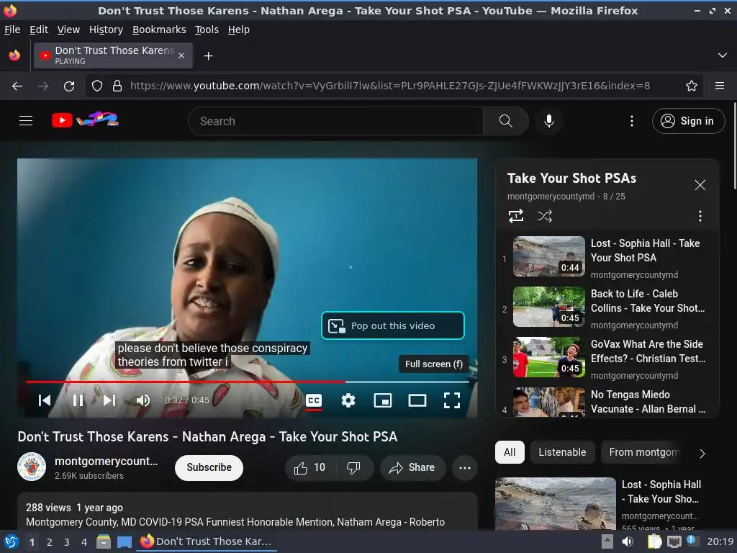Open Bookmarks menu
Image resolution: width=737 pixels, height=553 pixels.
click(x=159, y=30)
